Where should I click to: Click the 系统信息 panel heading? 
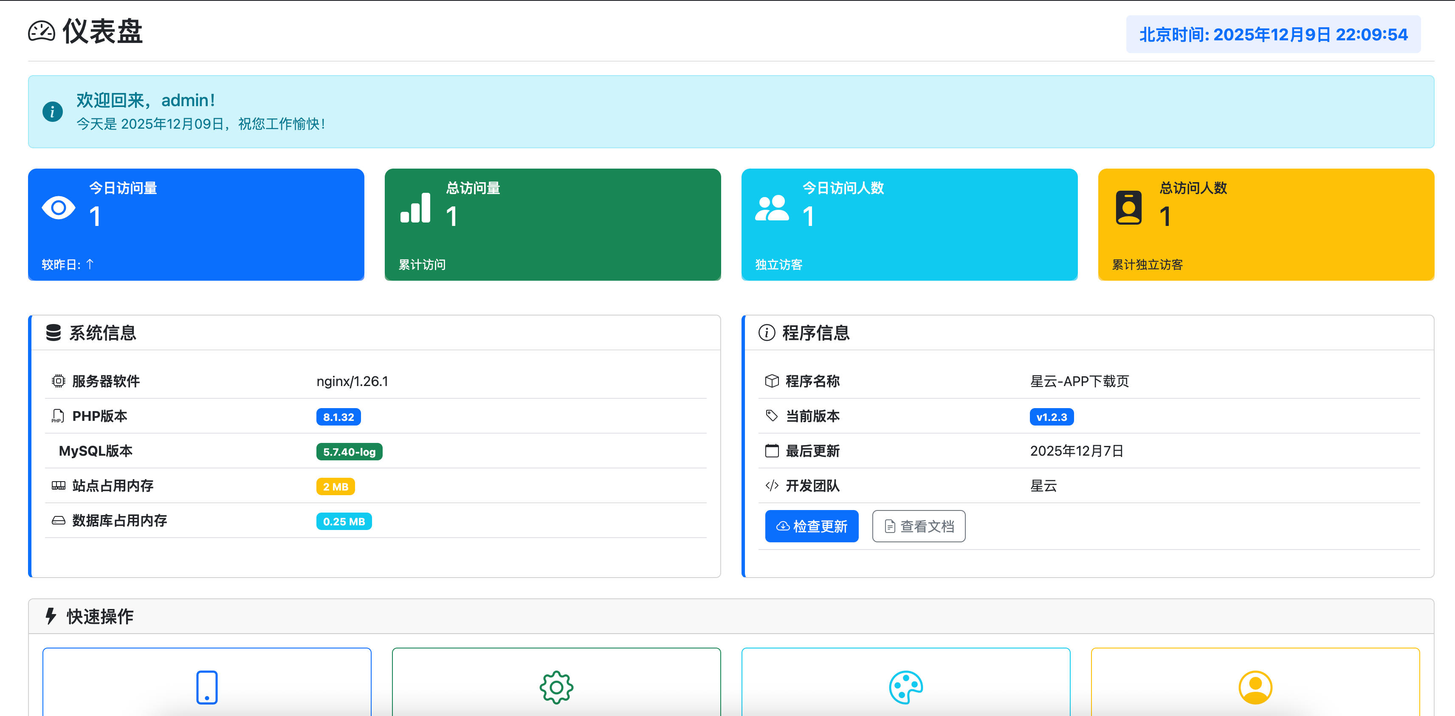[103, 333]
